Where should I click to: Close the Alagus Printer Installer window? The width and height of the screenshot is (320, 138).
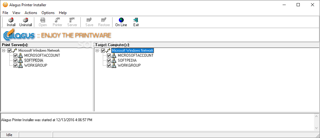313,5
